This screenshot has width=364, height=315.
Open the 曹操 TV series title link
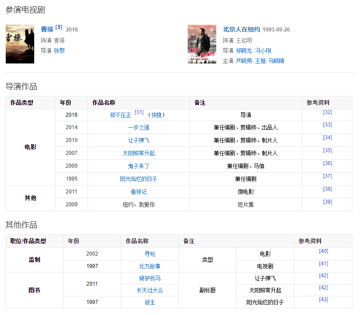[47, 29]
